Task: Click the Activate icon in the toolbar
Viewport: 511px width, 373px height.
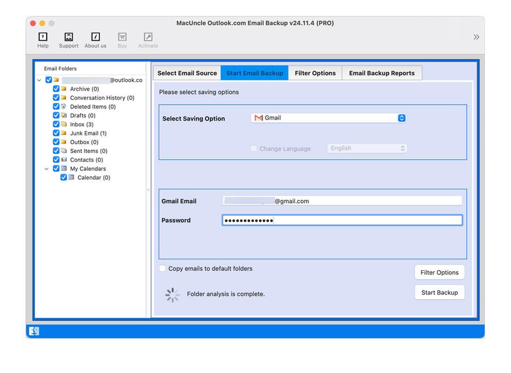Action: click(148, 39)
